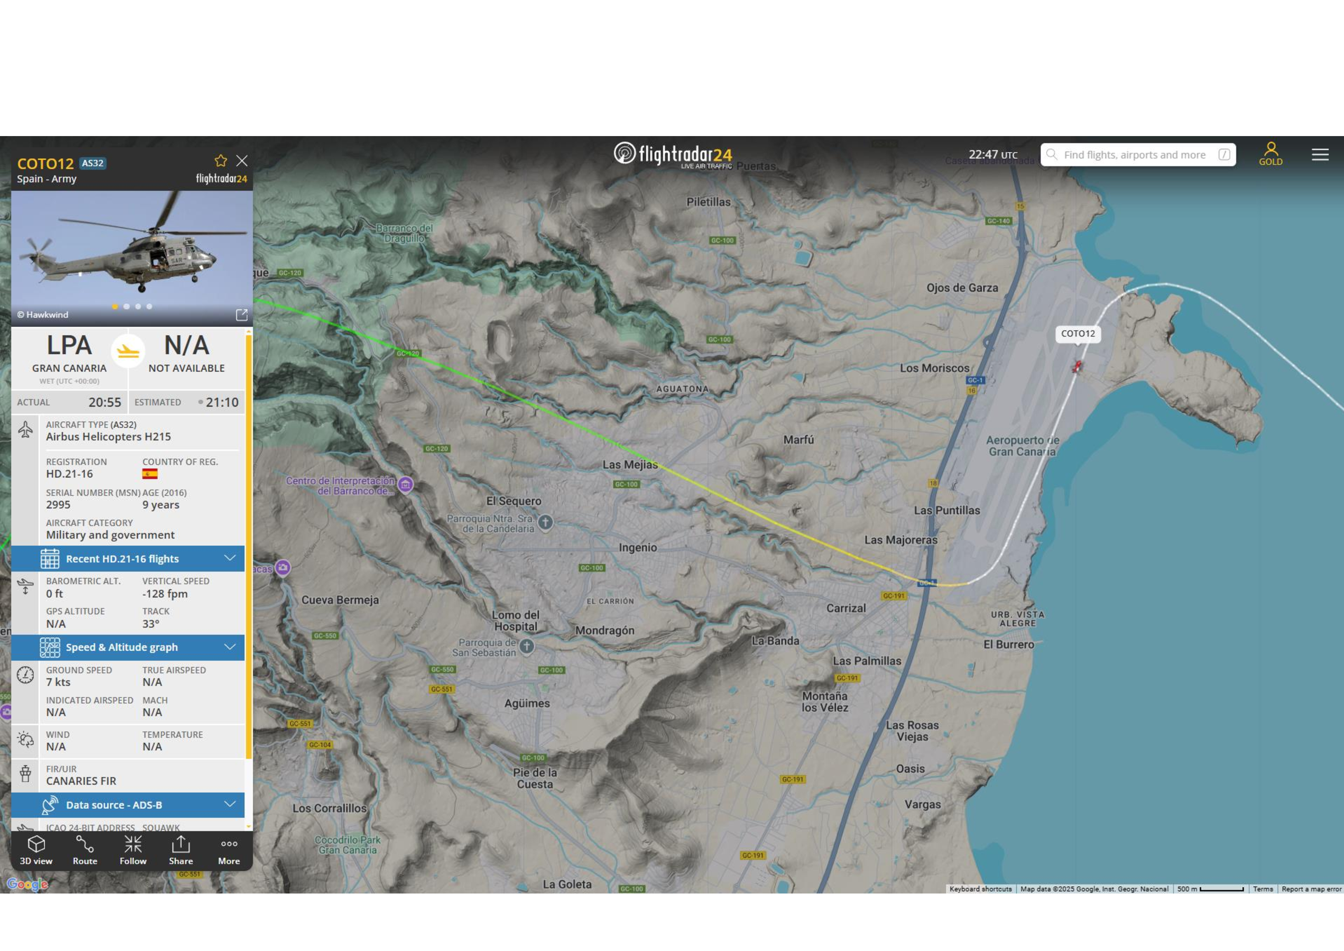The height and width of the screenshot is (951, 1344).
Task: Select the second photo carousel dot
Action: click(126, 306)
